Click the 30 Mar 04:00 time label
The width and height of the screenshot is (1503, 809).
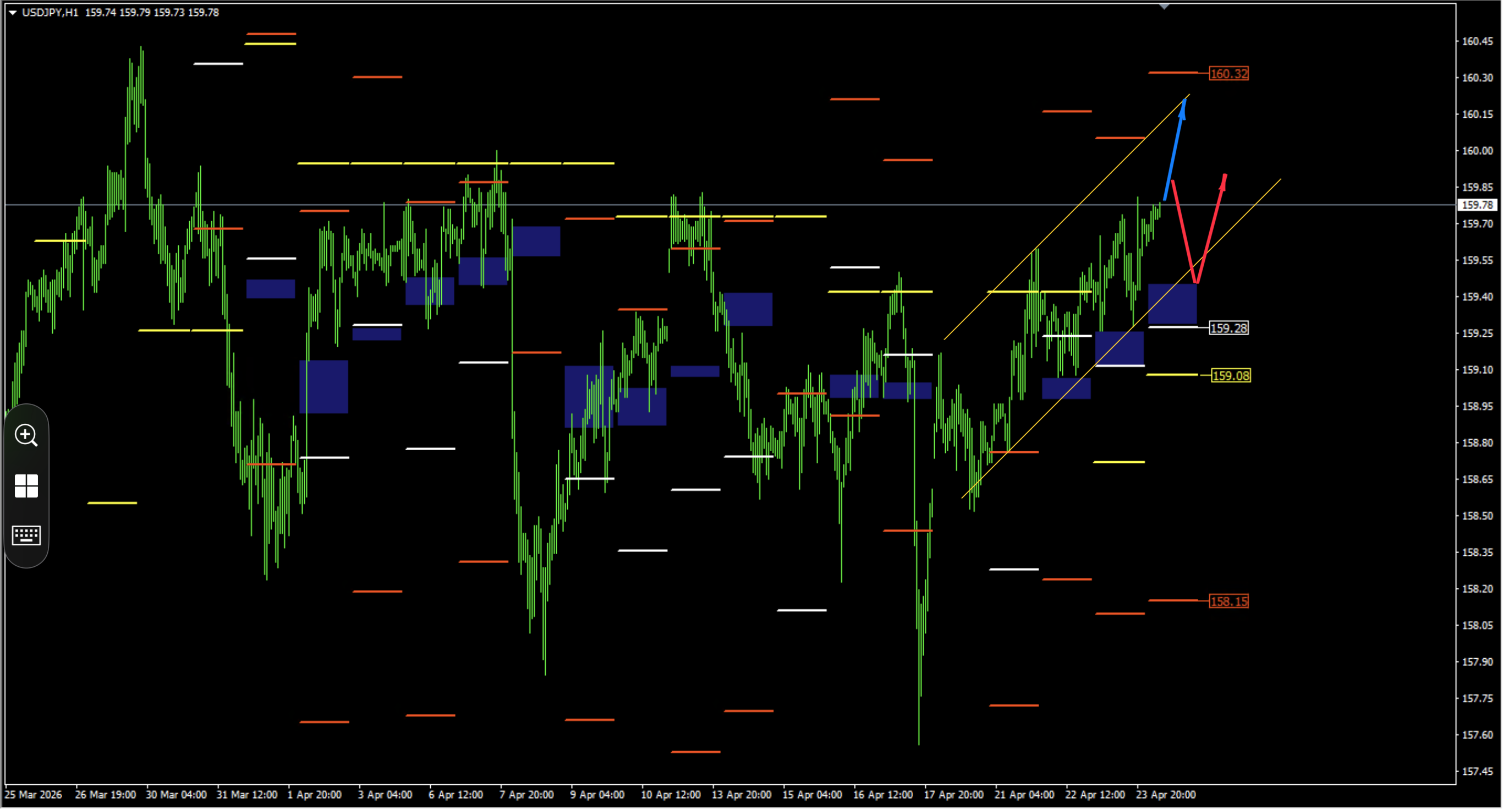(x=176, y=794)
